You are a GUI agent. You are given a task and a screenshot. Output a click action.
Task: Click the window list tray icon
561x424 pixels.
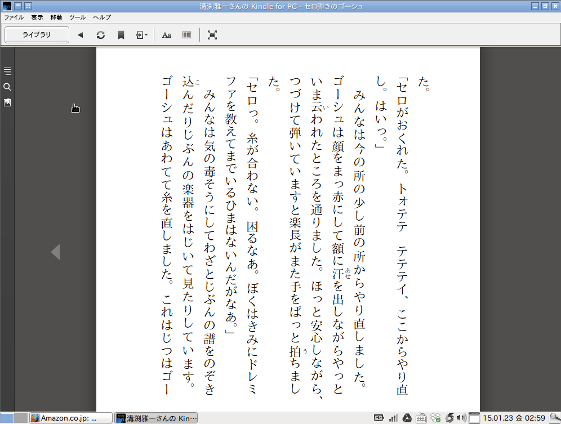pos(474,418)
